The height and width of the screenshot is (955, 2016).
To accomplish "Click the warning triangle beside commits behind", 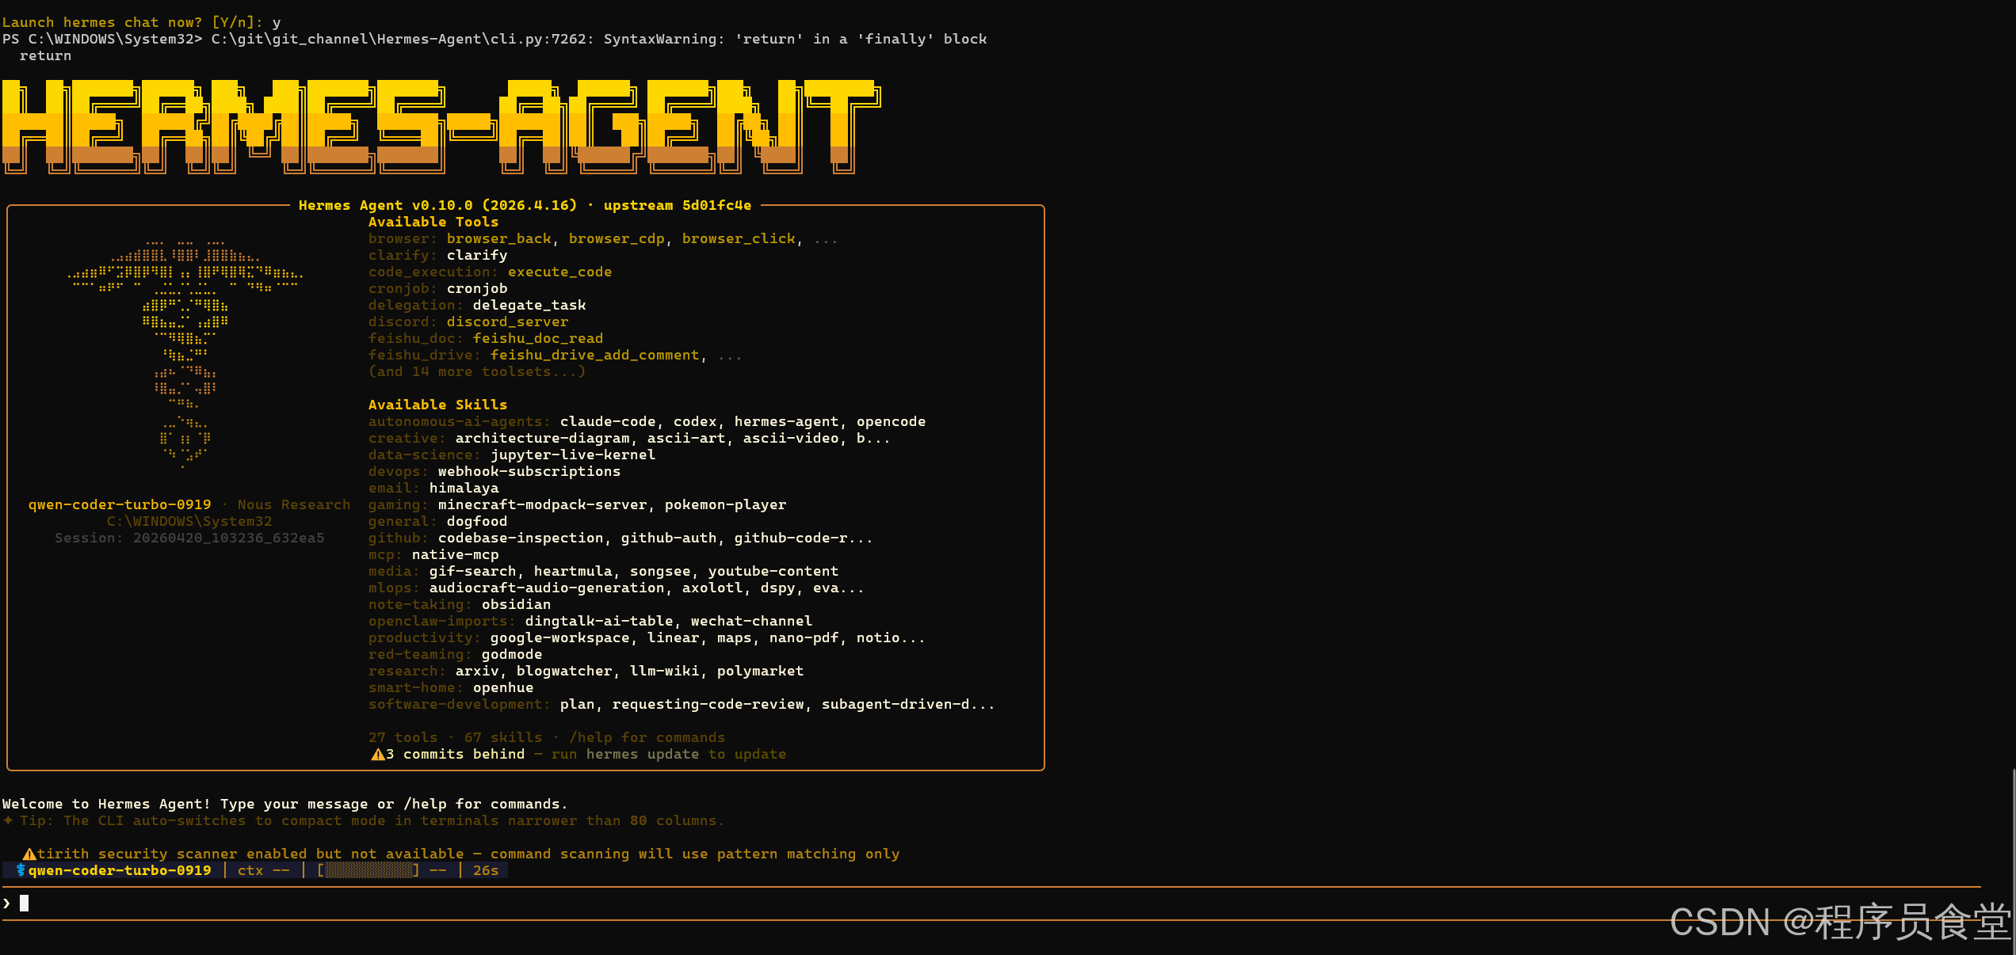I will [x=378, y=755].
